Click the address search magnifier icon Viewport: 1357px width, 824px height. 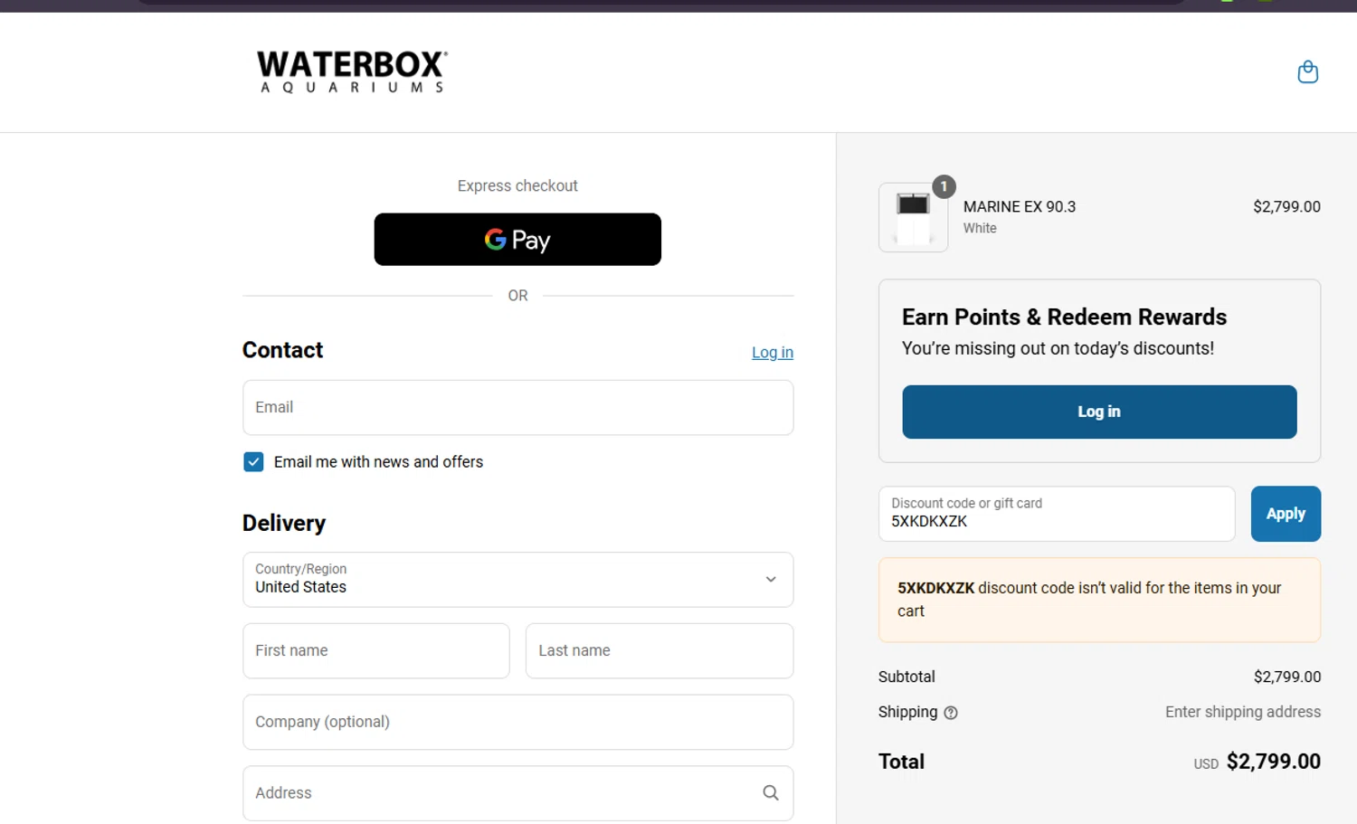pyautogui.click(x=771, y=793)
